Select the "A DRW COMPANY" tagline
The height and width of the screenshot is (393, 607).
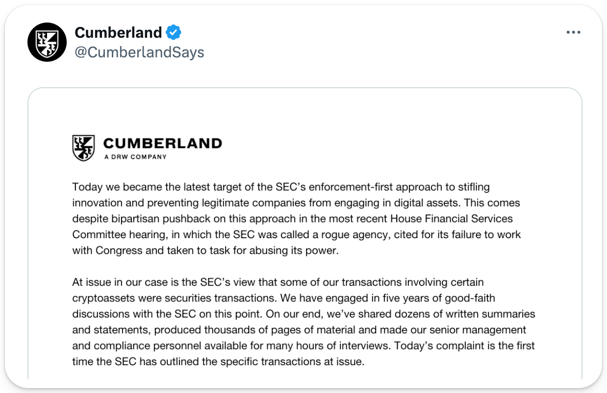pos(135,157)
